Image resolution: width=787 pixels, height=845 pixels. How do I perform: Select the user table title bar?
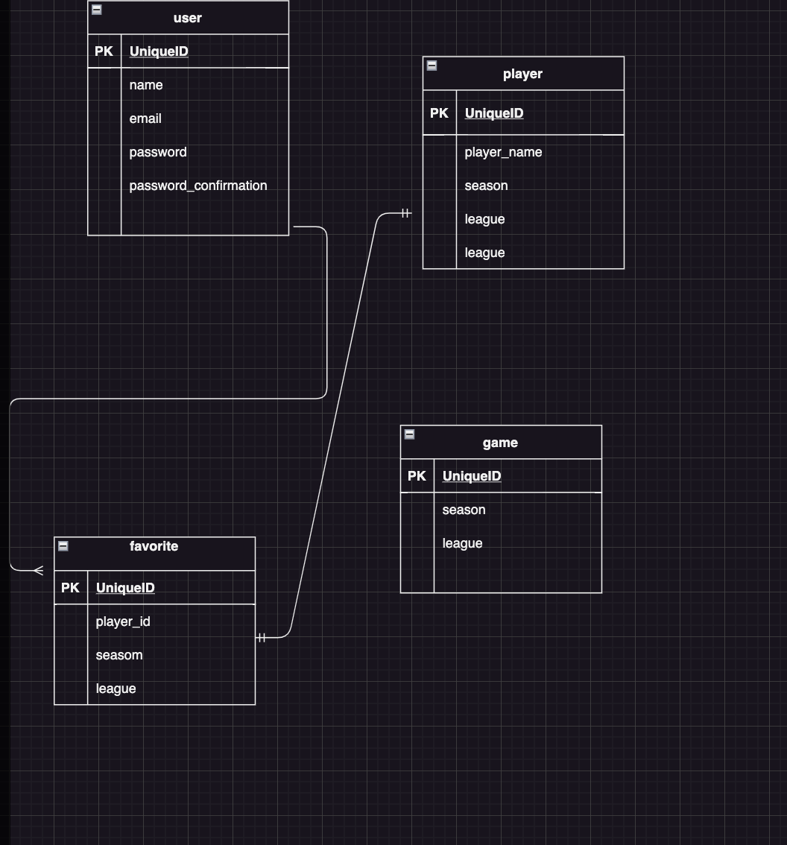[x=187, y=17]
